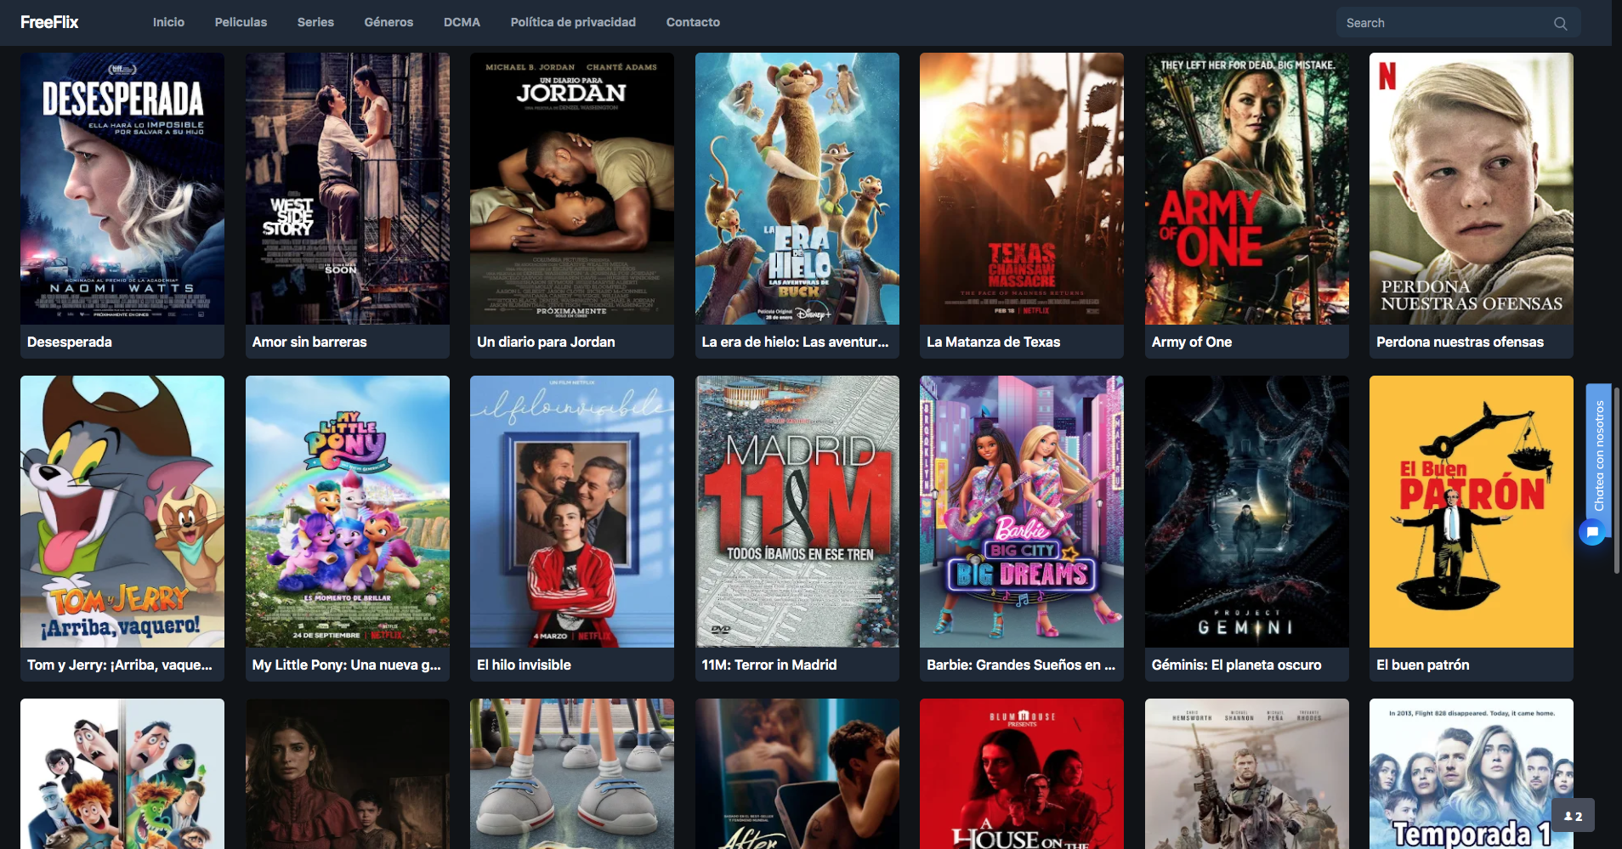Image resolution: width=1622 pixels, height=849 pixels.
Task: Open La era de hielo poster
Action: coord(797,189)
